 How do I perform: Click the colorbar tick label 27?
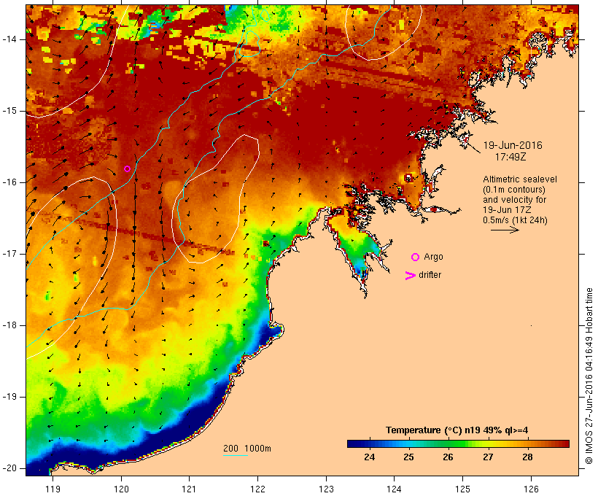pyautogui.click(x=488, y=457)
